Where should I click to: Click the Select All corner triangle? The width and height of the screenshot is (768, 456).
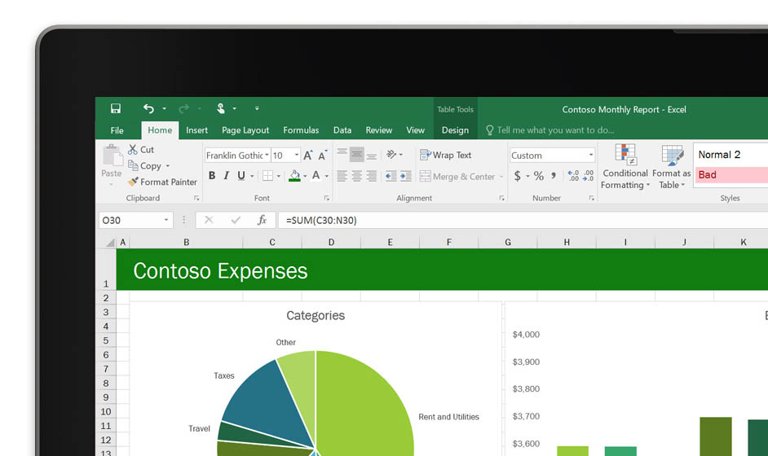(x=110, y=242)
